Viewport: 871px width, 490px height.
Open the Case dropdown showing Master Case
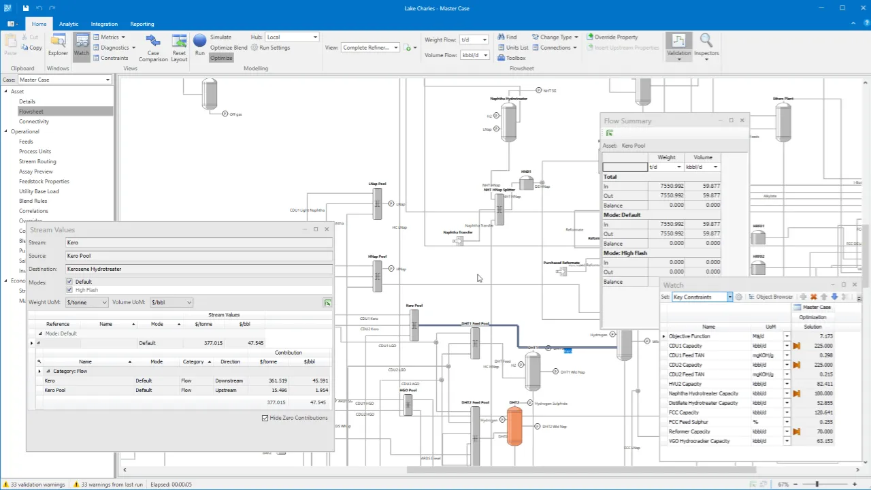click(x=108, y=80)
